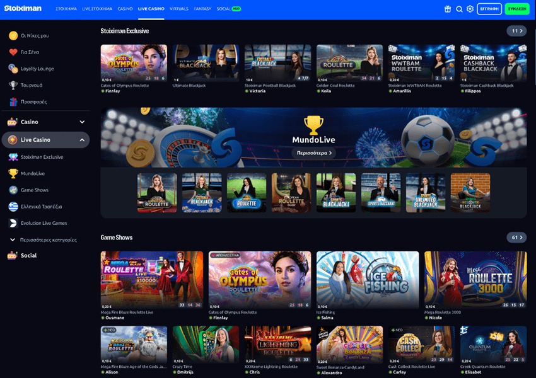536x378 pixels.
Task: Click the ΣΥΝΔΕΣΗ login button
Action: pos(517,9)
